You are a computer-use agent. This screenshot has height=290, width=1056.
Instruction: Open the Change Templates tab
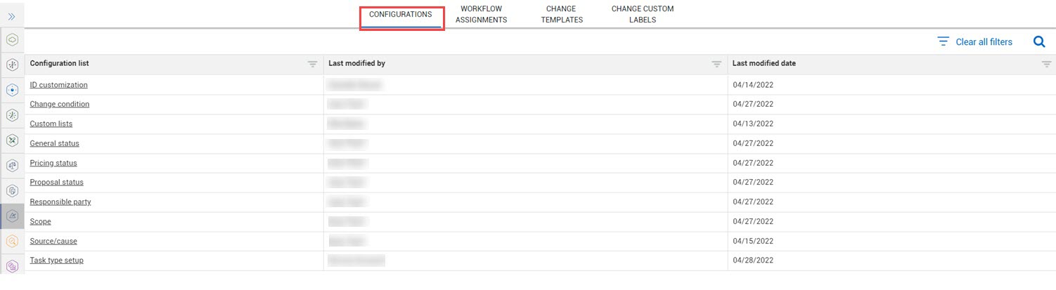561,15
